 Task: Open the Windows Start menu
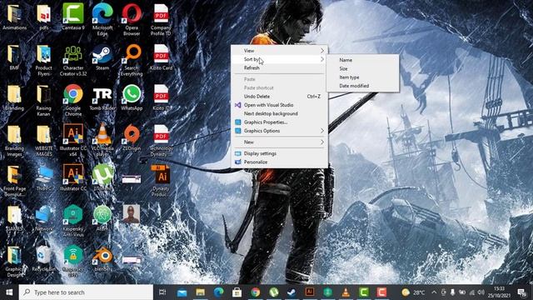click(x=9, y=292)
